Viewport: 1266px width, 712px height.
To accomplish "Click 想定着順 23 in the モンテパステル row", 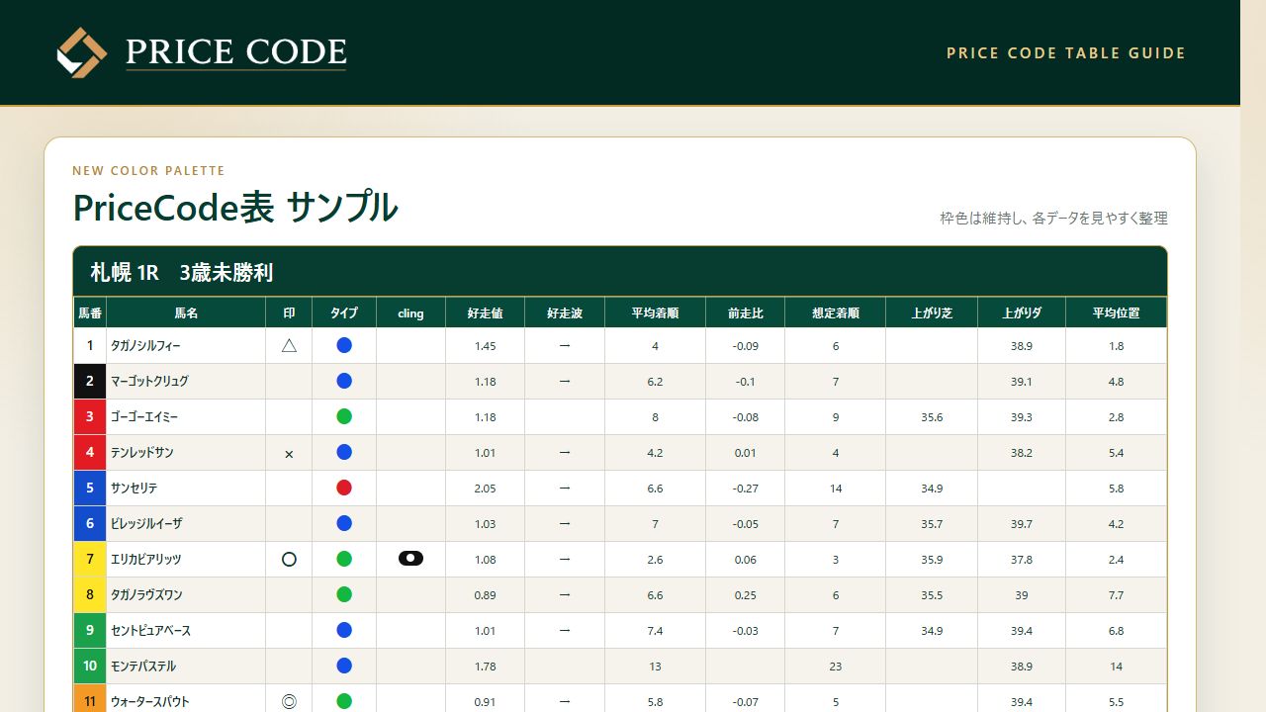I will coord(836,667).
